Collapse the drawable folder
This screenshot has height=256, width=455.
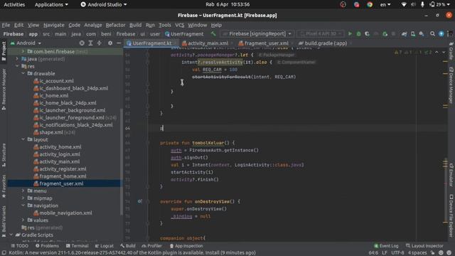point(23,73)
